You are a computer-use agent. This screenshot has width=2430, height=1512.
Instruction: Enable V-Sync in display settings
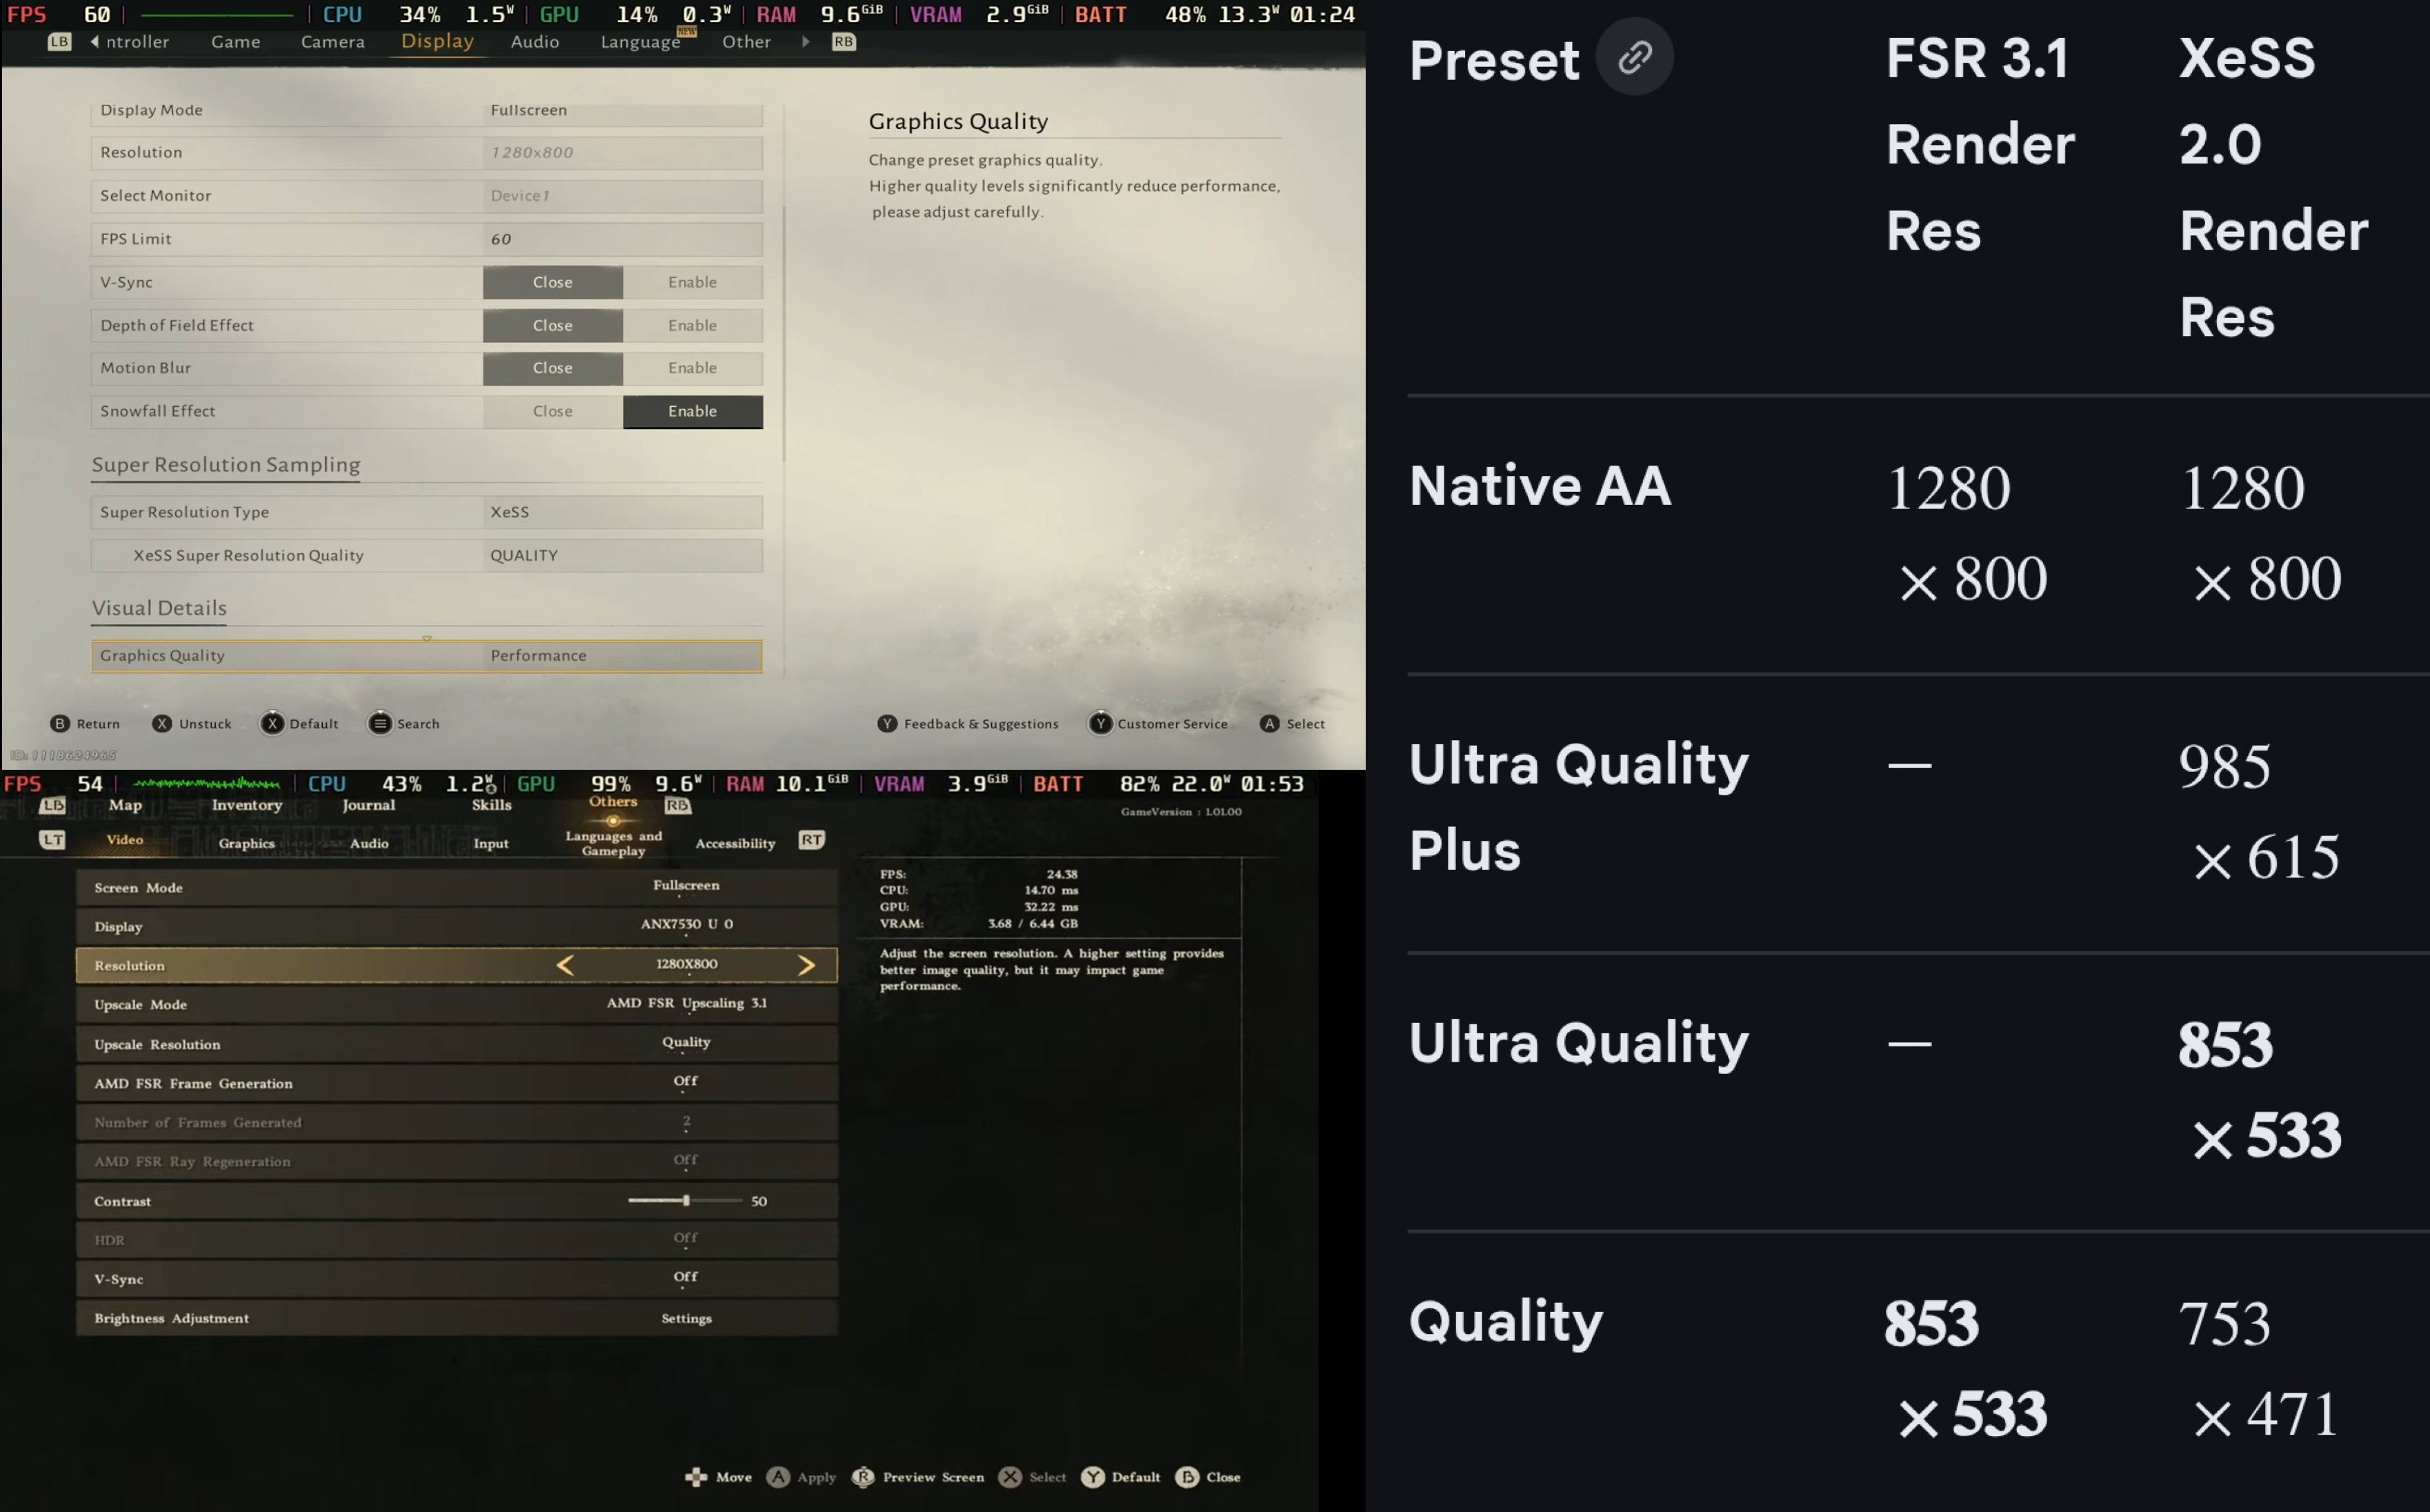pyautogui.click(x=692, y=282)
